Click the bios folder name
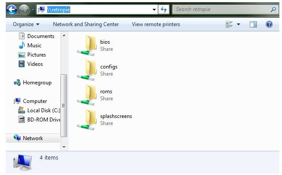282x175 pixels. coord(105,42)
